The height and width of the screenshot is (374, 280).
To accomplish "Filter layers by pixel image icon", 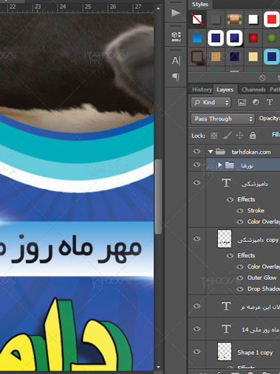I will pyautogui.click(x=242, y=102).
